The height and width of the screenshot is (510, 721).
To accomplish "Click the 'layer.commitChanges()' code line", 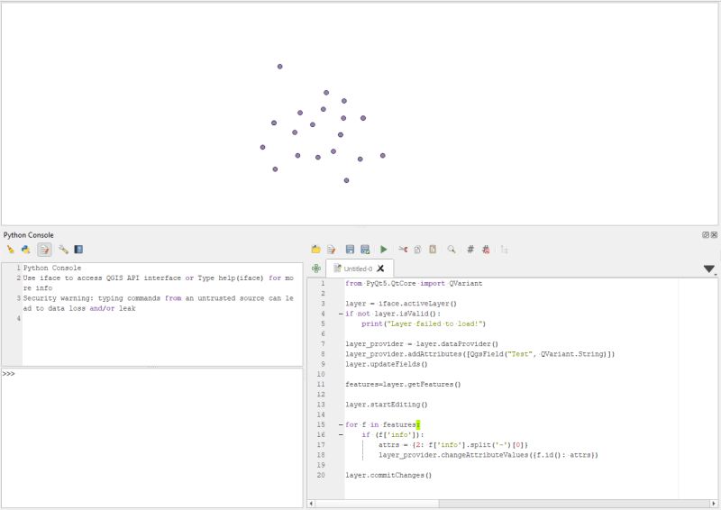I will [388, 476].
